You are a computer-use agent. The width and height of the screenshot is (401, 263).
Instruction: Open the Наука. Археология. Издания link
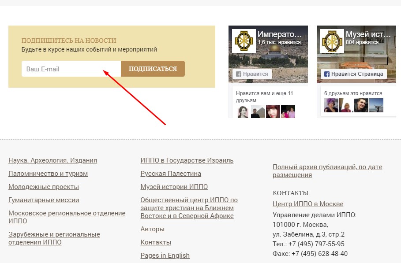pyautogui.click(x=52, y=160)
